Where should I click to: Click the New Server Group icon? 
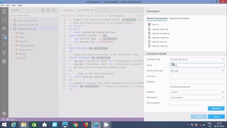tap(48, 10)
